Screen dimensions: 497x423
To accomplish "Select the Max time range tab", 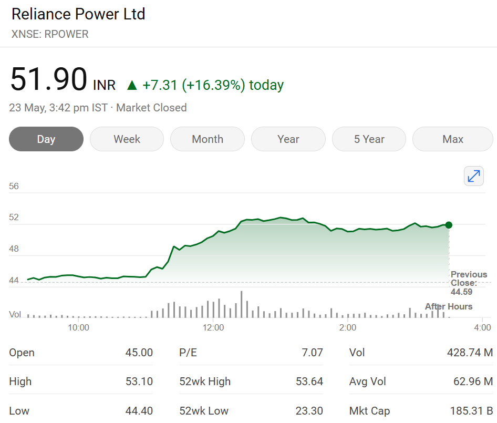I will click(453, 139).
